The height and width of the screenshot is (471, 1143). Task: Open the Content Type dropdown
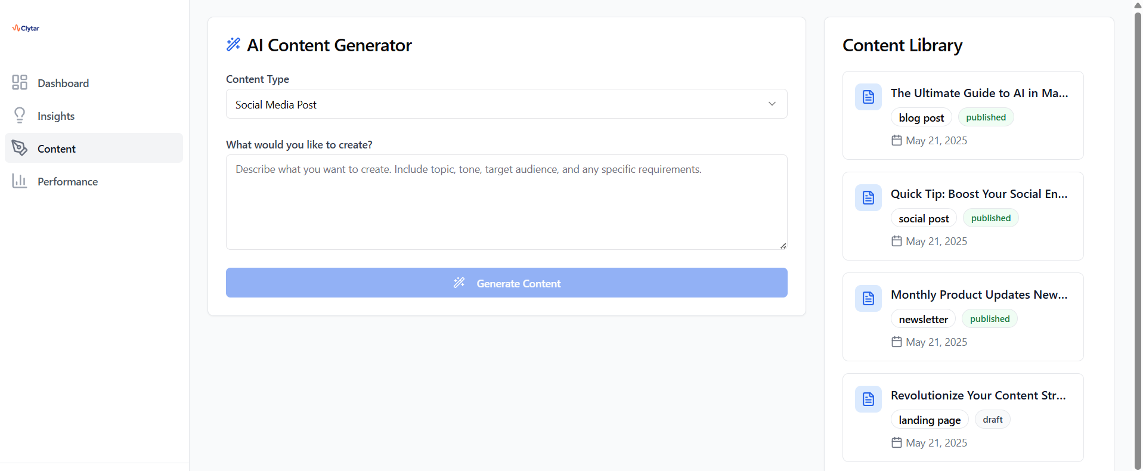506,104
